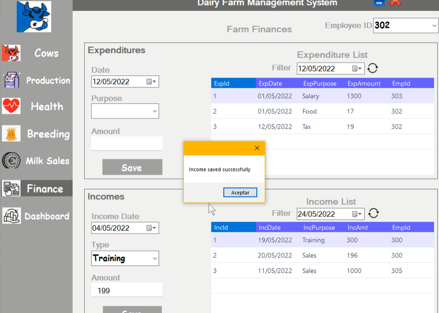Click the wheat Breeding icon
This screenshot has height=313, width=439.
click(11, 134)
